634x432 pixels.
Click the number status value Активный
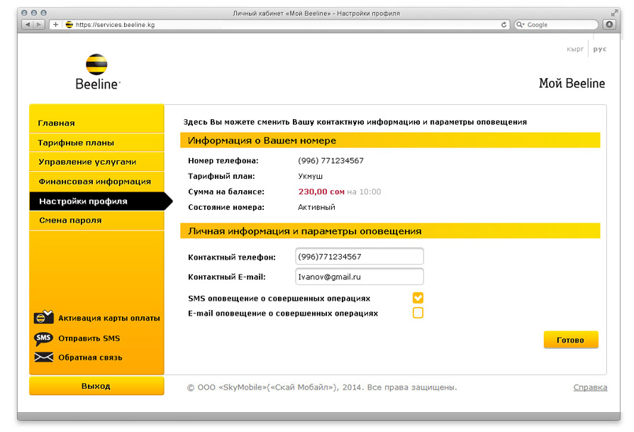click(x=316, y=207)
